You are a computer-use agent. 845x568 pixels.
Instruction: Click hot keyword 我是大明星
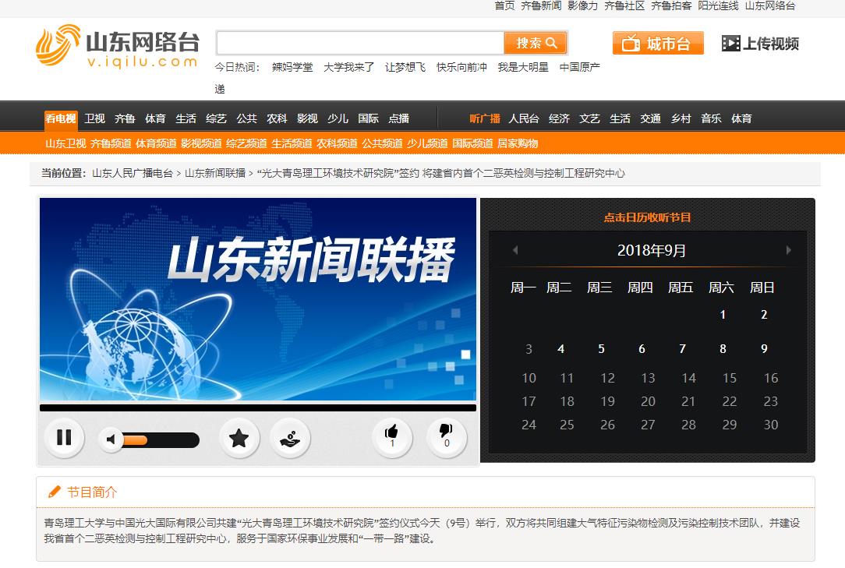[523, 67]
